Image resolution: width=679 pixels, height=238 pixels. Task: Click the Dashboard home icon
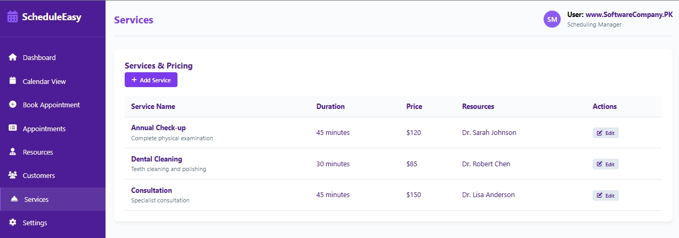click(13, 57)
